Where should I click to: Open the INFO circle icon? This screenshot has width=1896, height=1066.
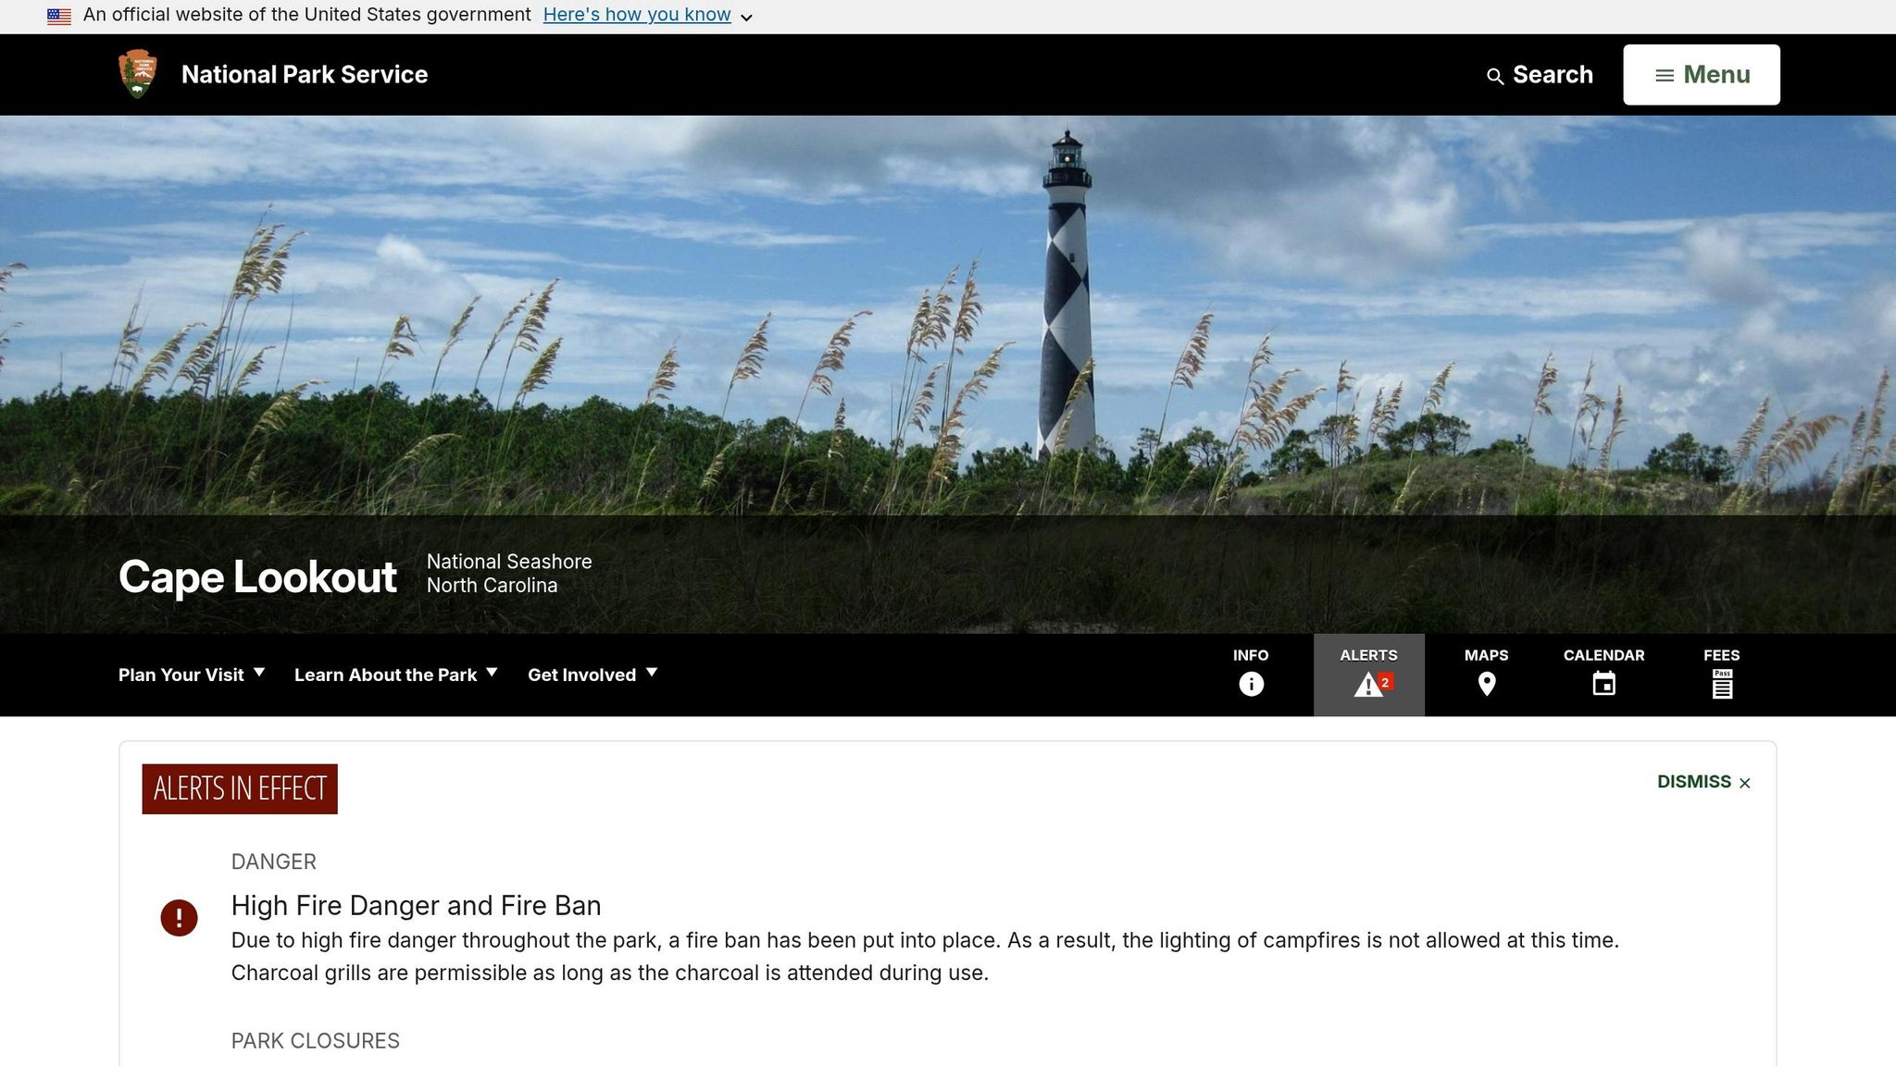(x=1251, y=684)
